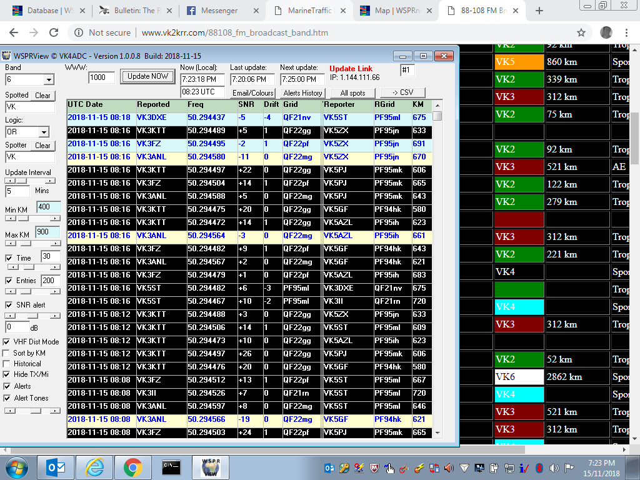
Task: Click the Alerts History button
Action: click(x=302, y=93)
